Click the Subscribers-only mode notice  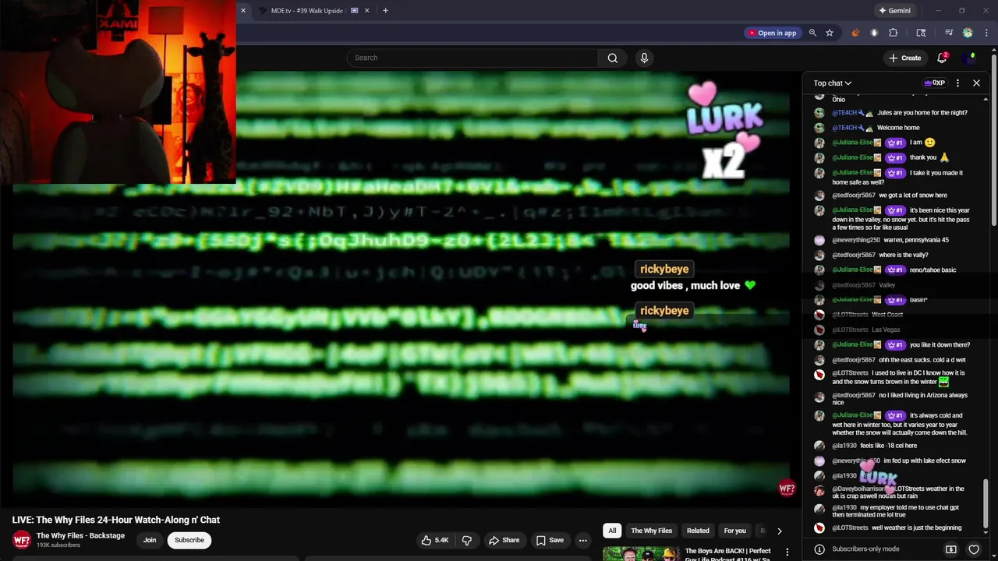point(865,549)
